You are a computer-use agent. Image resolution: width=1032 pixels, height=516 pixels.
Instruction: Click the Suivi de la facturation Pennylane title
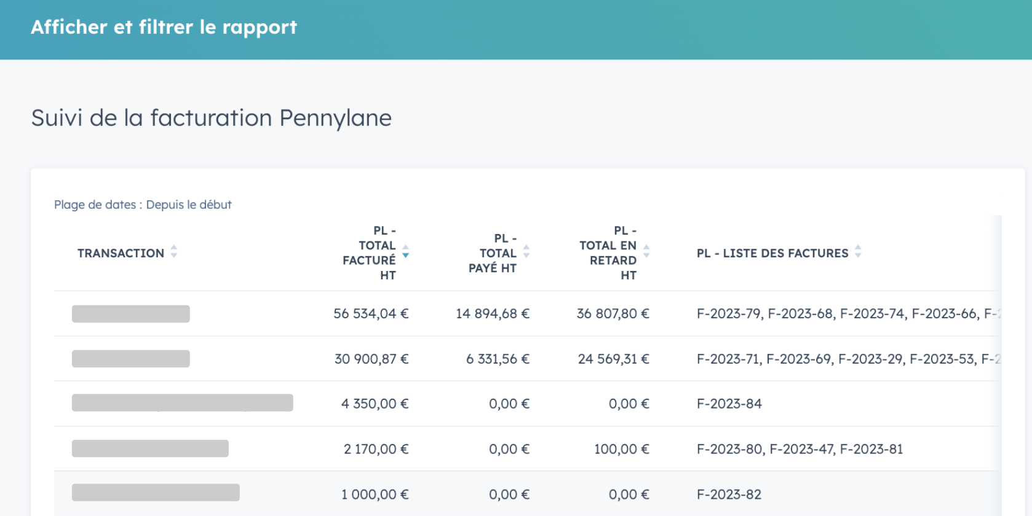pos(211,118)
